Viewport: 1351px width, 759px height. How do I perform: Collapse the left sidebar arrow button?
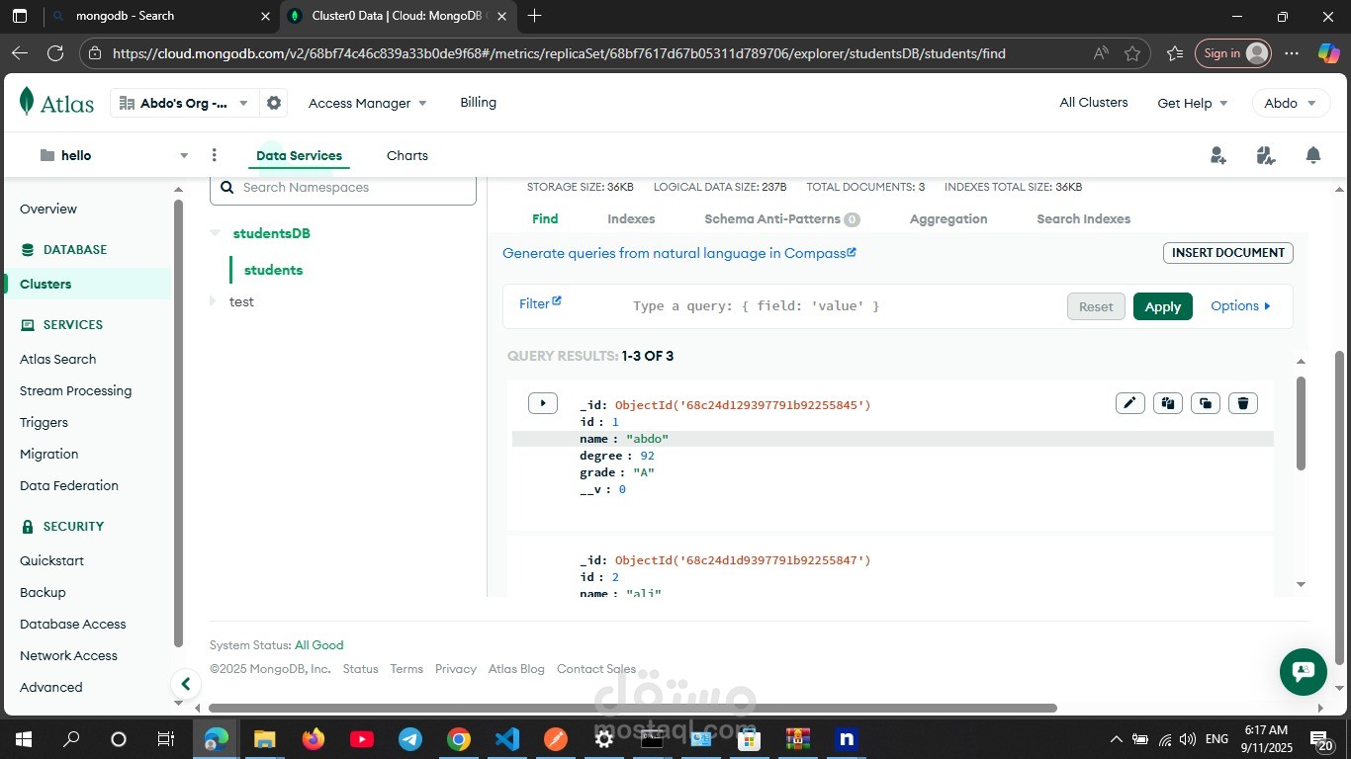[185, 683]
